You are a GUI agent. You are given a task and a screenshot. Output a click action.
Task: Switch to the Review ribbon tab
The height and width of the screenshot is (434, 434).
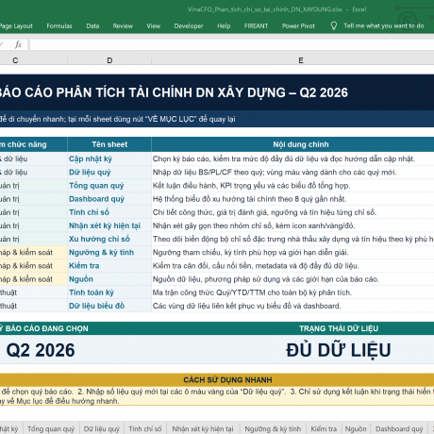[123, 26]
